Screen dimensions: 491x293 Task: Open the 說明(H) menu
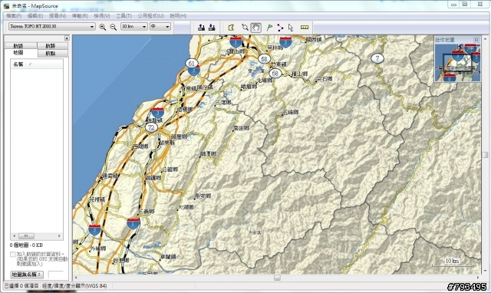point(178,15)
